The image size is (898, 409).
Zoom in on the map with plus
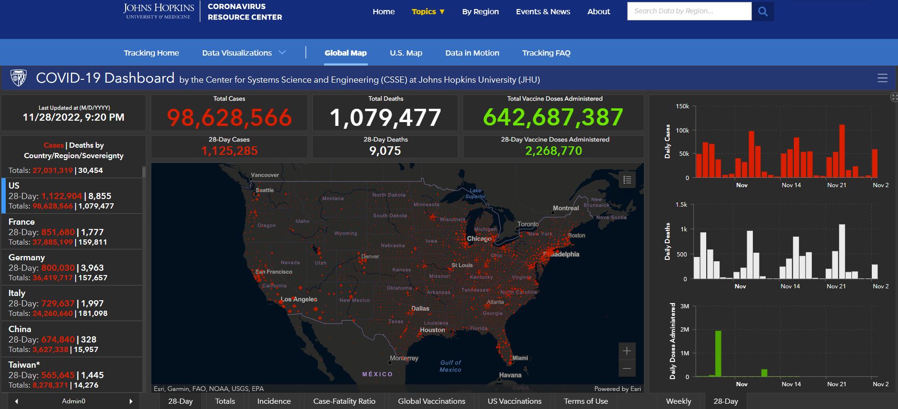coord(627,351)
